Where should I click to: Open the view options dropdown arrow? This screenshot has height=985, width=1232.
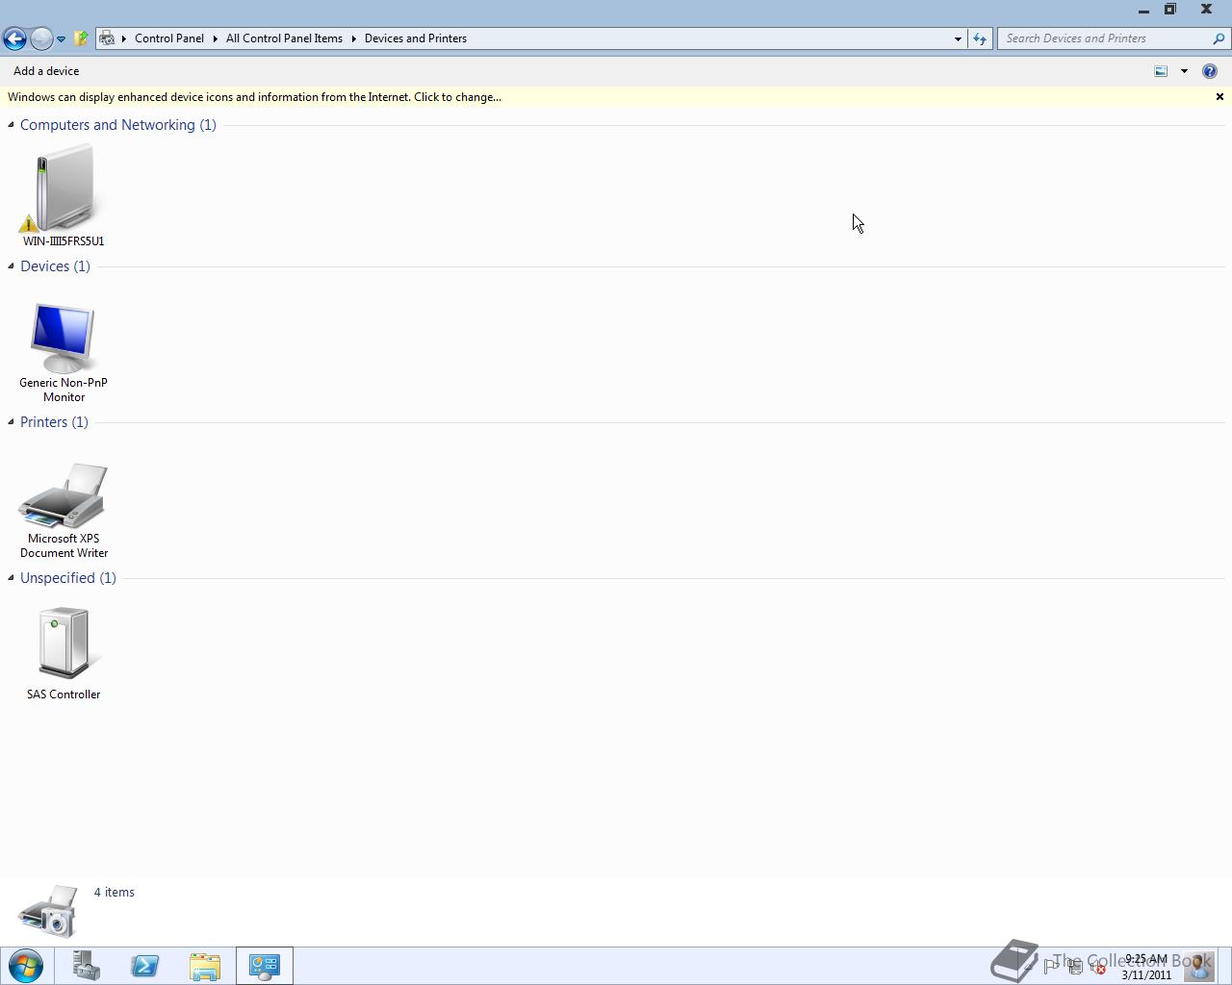pos(1184,71)
